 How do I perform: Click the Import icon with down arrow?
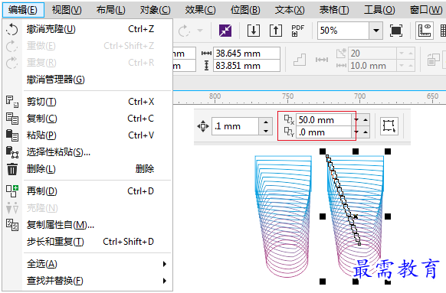click(254, 31)
